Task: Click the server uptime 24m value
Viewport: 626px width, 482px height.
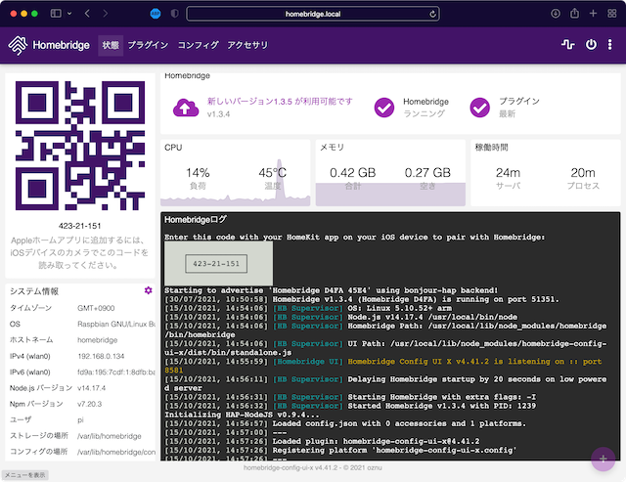Action: (508, 173)
